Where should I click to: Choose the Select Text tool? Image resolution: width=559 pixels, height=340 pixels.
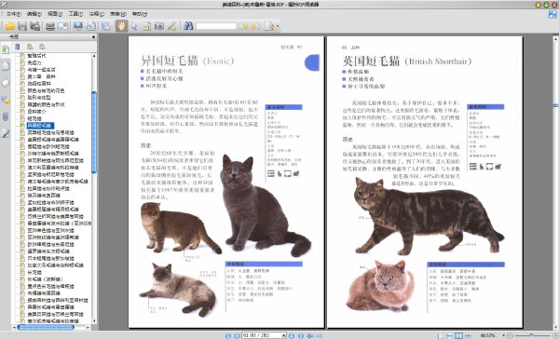(x=146, y=26)
